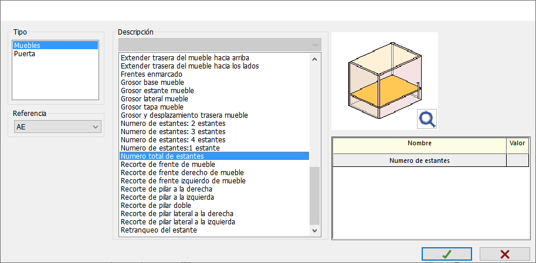The width and height of the screenshot is (536, 263).
Task: Choose Recorte de pilar doble
Action: [214, 205]
